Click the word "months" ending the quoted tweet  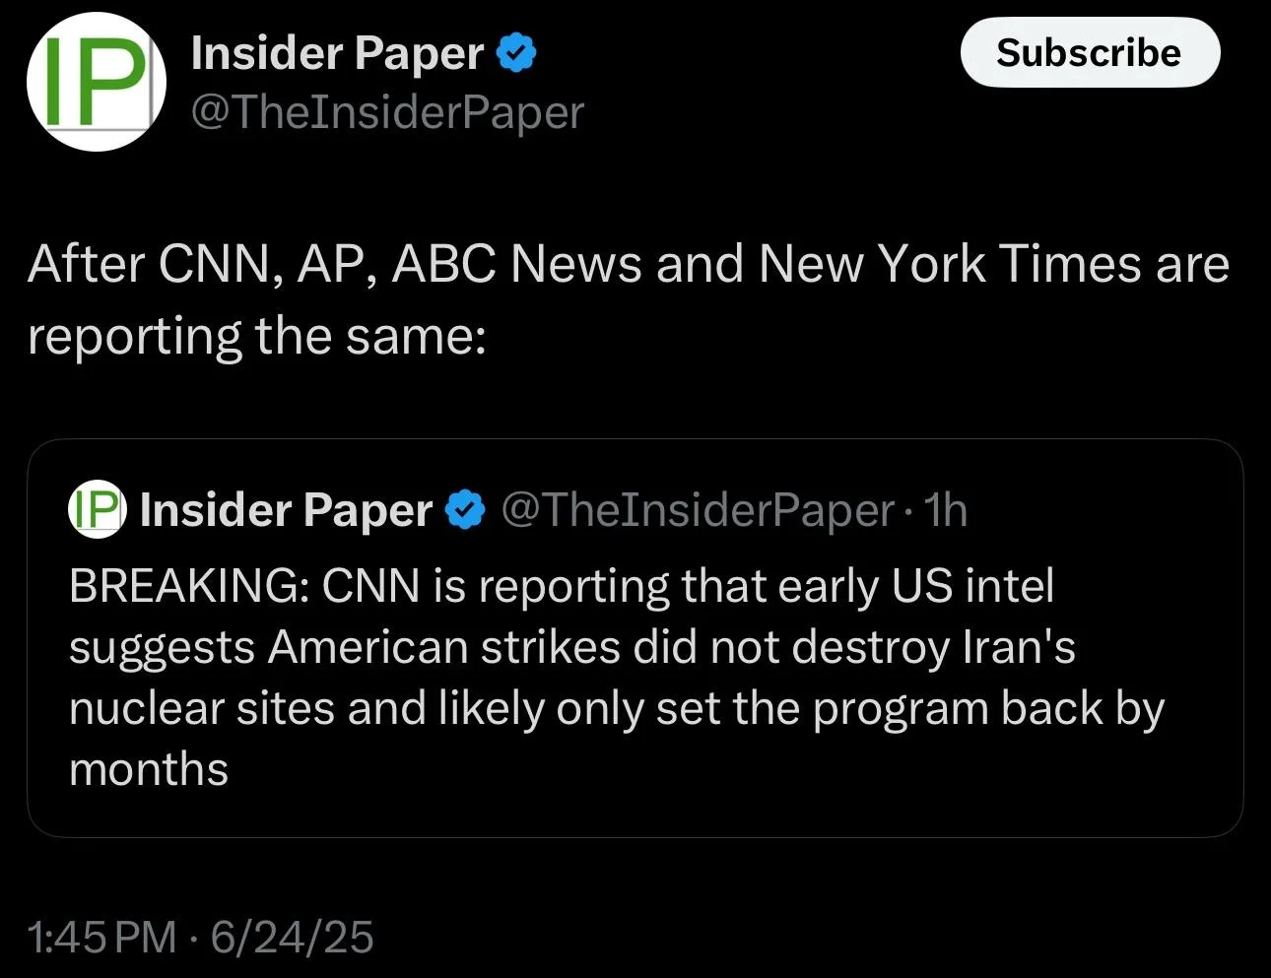tap(149, 769)
